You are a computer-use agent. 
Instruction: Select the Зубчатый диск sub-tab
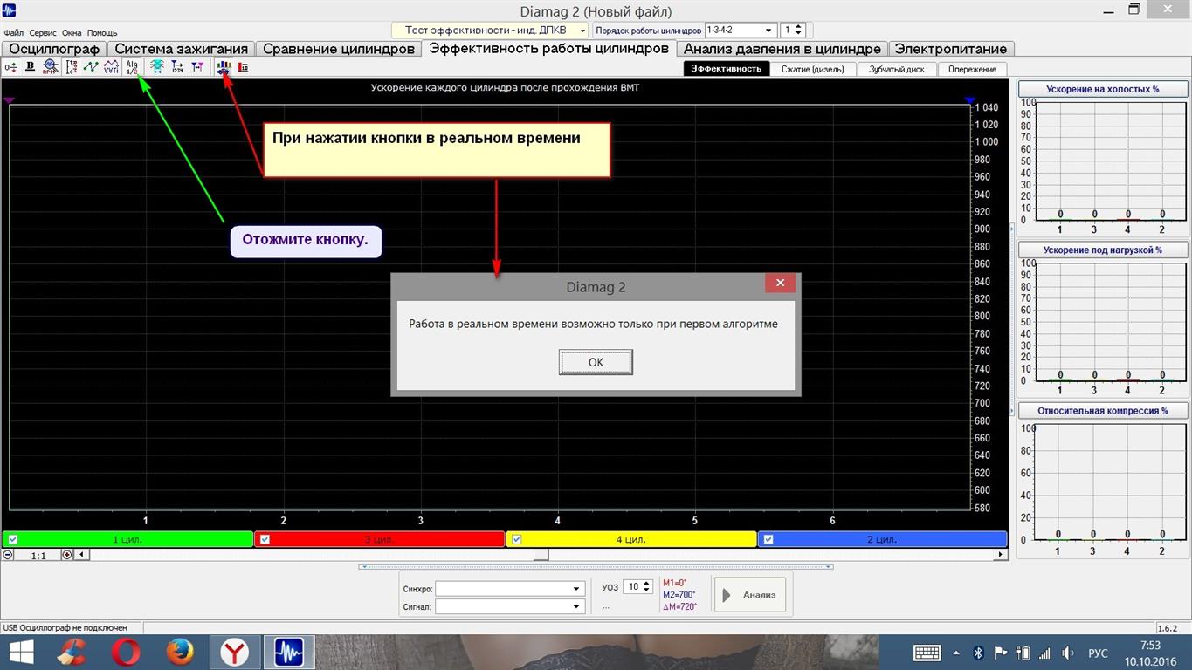pyautogui.click(x=897, y=69)
